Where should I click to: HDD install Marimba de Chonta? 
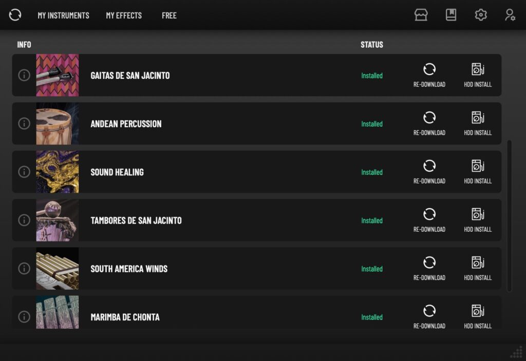(478, 316)
